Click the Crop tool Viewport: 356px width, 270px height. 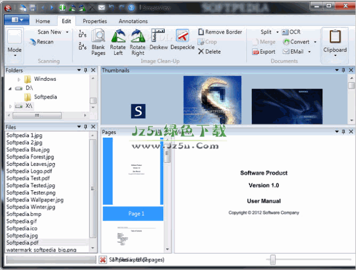207,42
